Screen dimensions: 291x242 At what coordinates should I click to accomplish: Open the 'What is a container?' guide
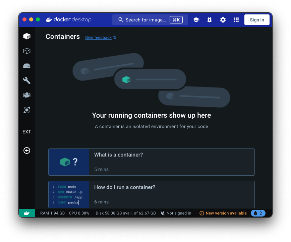[x=152, y=162]
